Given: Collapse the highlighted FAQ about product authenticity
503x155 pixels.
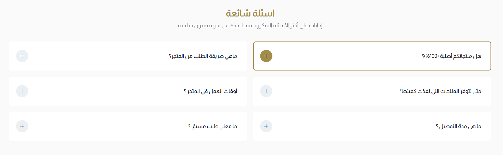Looking at the screenshot, I should (x=267, y=56).
